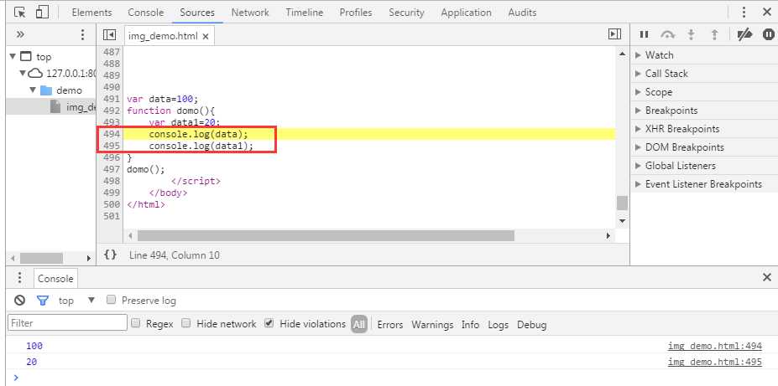Open the Network tab
The image size is (778, 386).
point(250,13)
